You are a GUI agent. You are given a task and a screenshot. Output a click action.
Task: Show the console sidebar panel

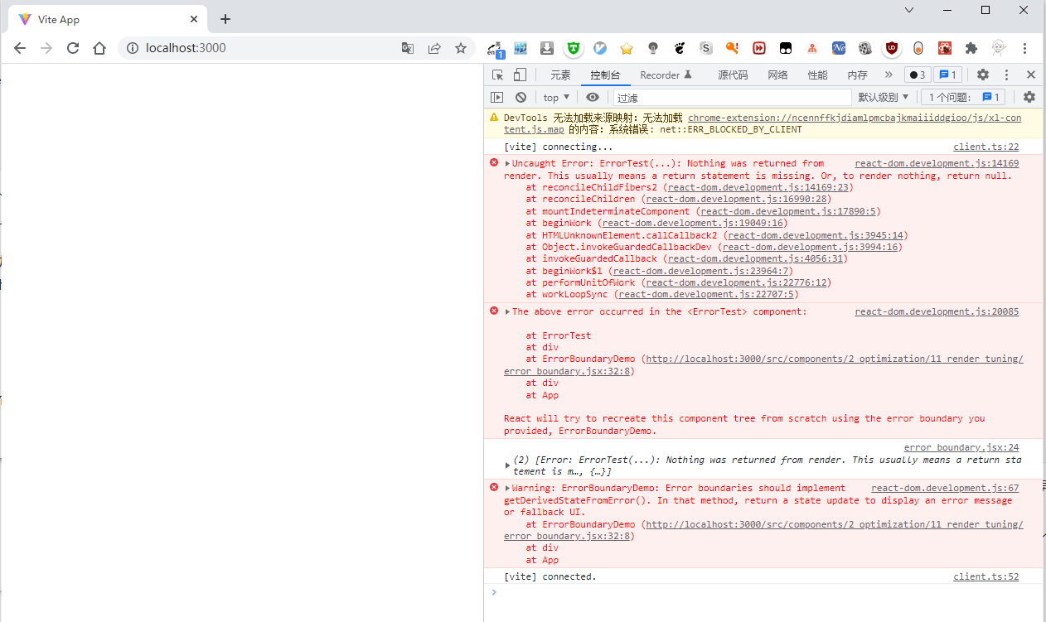coord(496,97)
